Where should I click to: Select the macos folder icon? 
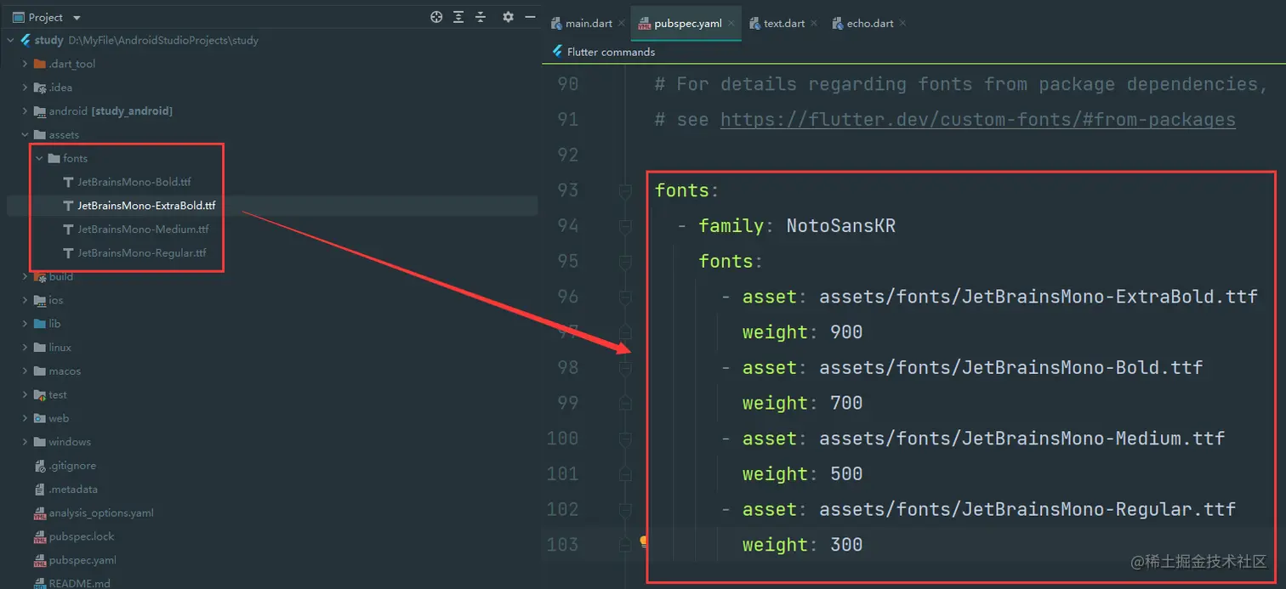coord(40,371)
